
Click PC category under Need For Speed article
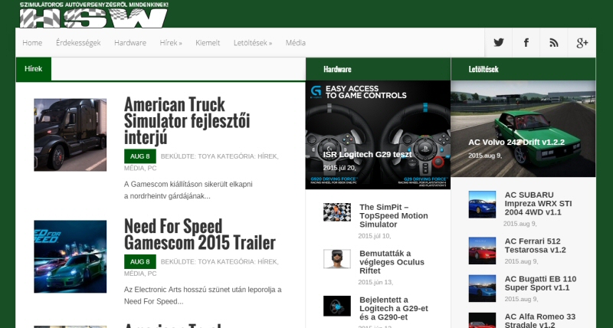coord(152,274)
